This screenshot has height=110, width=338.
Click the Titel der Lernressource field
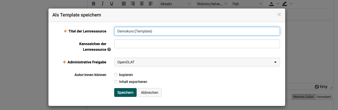click(197, 31)
